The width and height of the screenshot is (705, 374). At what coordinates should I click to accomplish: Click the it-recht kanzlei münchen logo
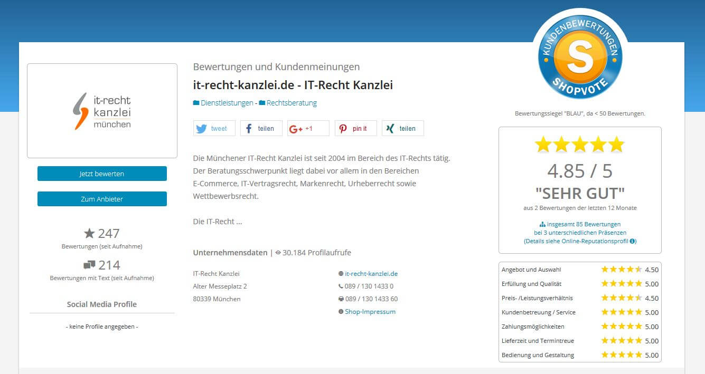click(x=102, y=110)
